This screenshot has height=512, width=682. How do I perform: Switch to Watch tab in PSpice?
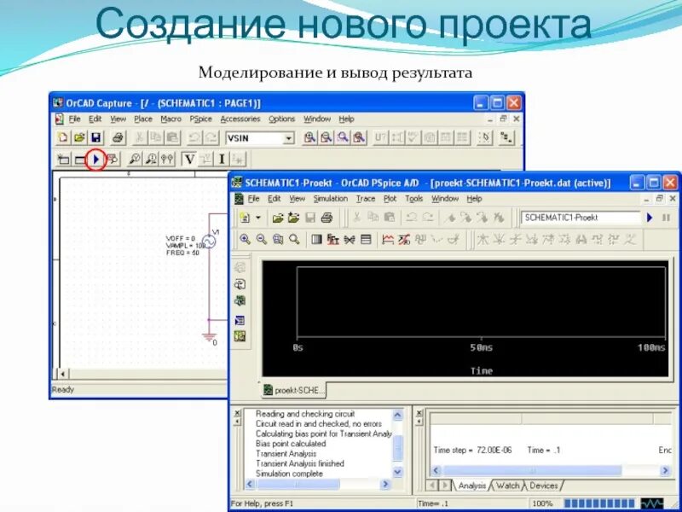coord(507,486)
